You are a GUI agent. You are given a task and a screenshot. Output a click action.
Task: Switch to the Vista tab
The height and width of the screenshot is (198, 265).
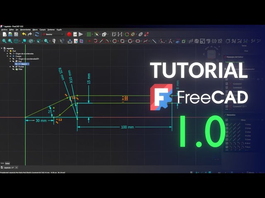(x=2, y=163)
